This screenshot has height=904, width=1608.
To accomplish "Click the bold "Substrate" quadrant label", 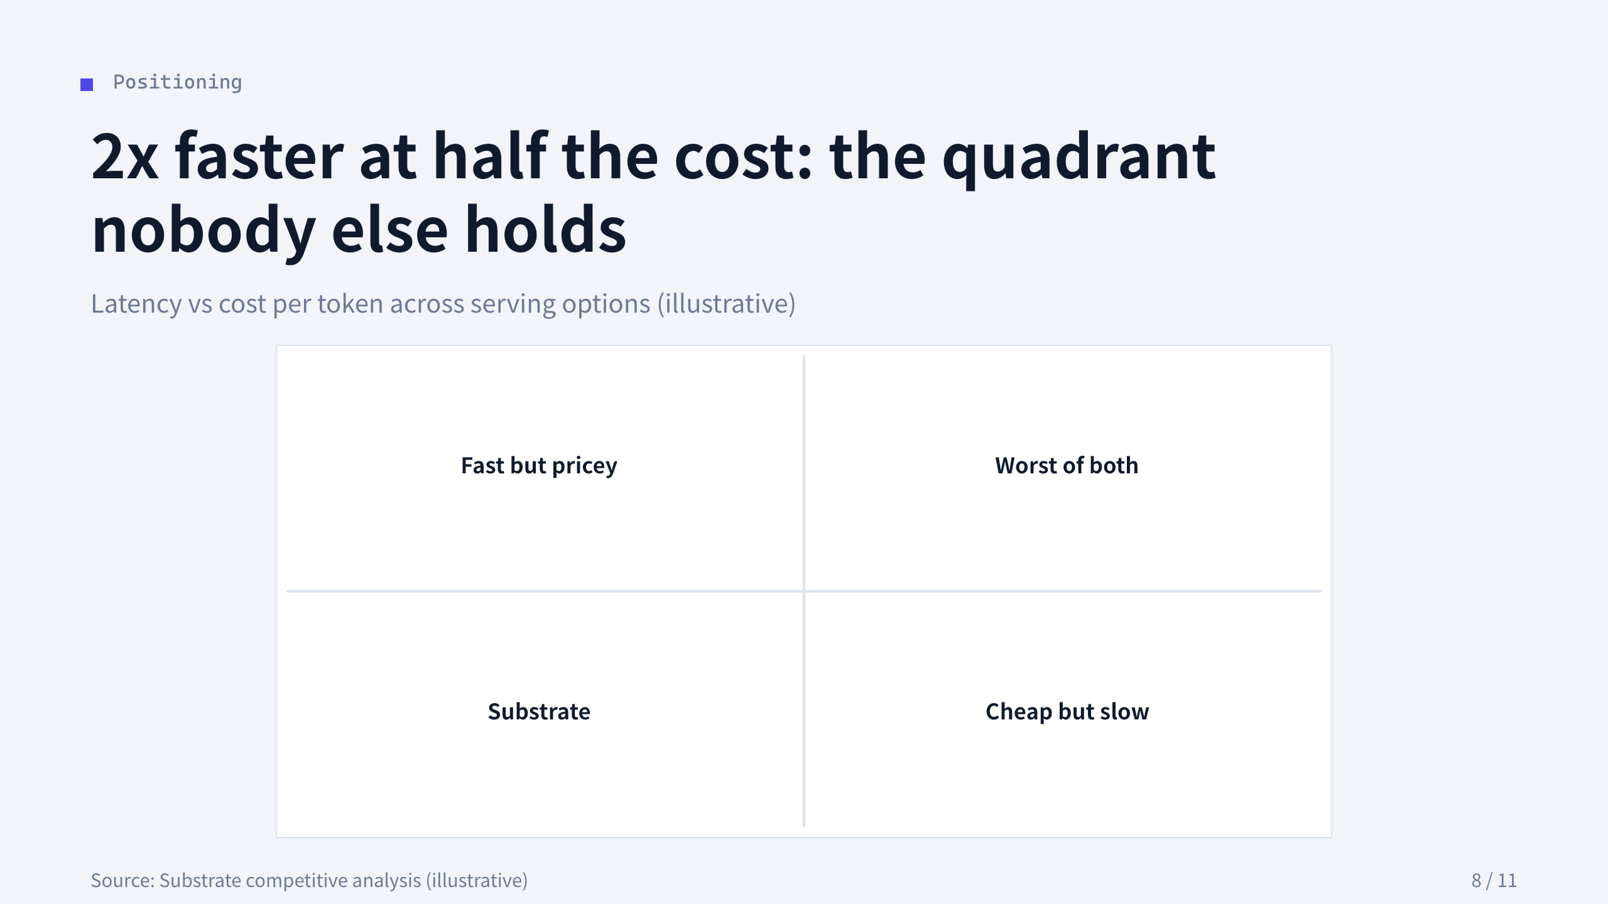I will tap(539, 712).
